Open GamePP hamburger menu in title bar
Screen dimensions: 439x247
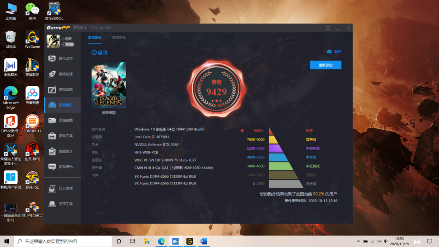(328, 28)
